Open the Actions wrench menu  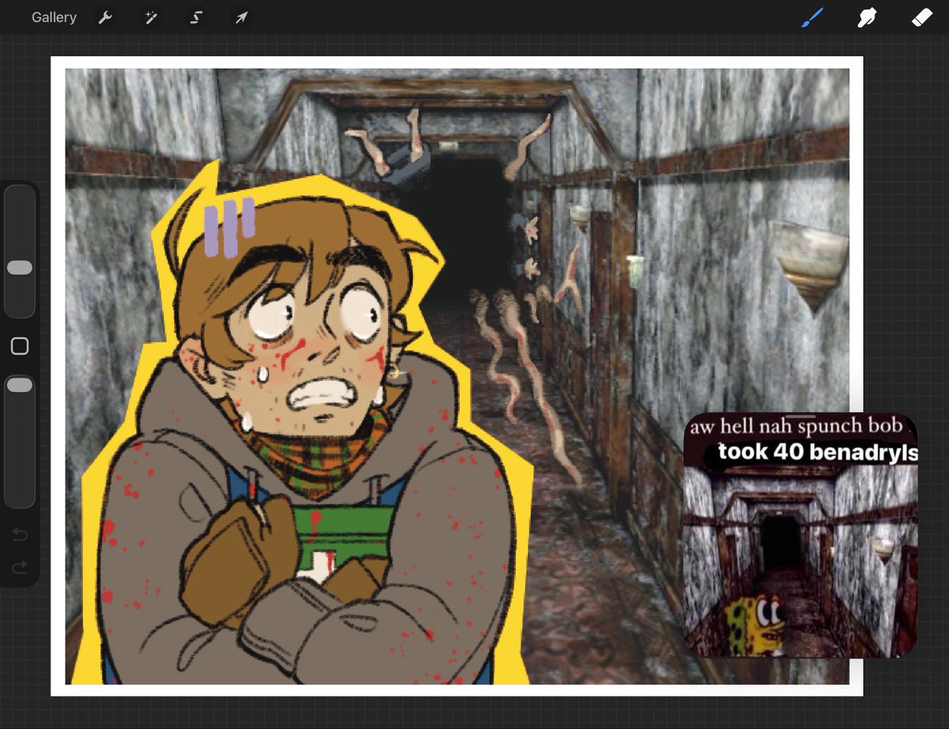coord(105,17)
